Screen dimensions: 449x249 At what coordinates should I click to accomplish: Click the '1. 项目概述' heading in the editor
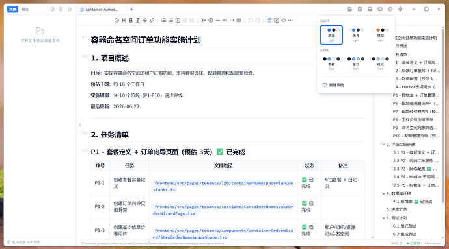pyautogui.click(x=110, y=58)
